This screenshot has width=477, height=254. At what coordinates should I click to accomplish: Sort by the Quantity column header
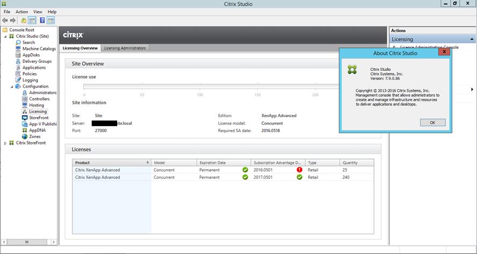click(x=357, y=163)
